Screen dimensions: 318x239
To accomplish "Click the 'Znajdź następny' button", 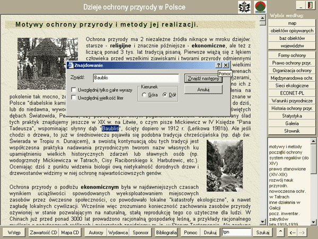I will [203, 78].
